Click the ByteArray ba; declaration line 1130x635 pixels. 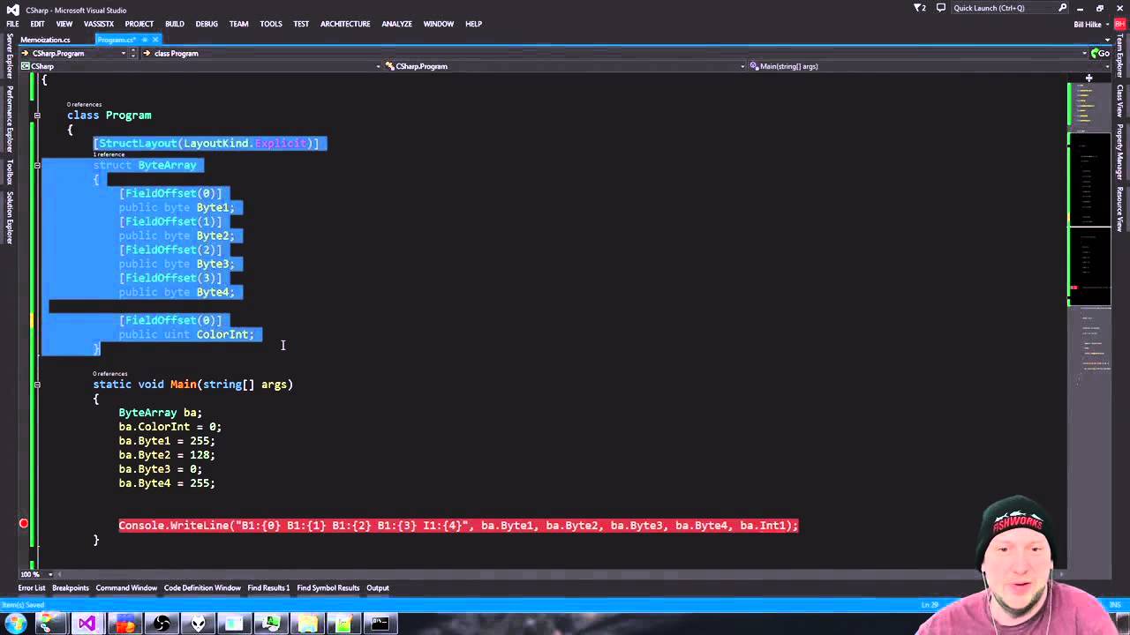[161, 413]
